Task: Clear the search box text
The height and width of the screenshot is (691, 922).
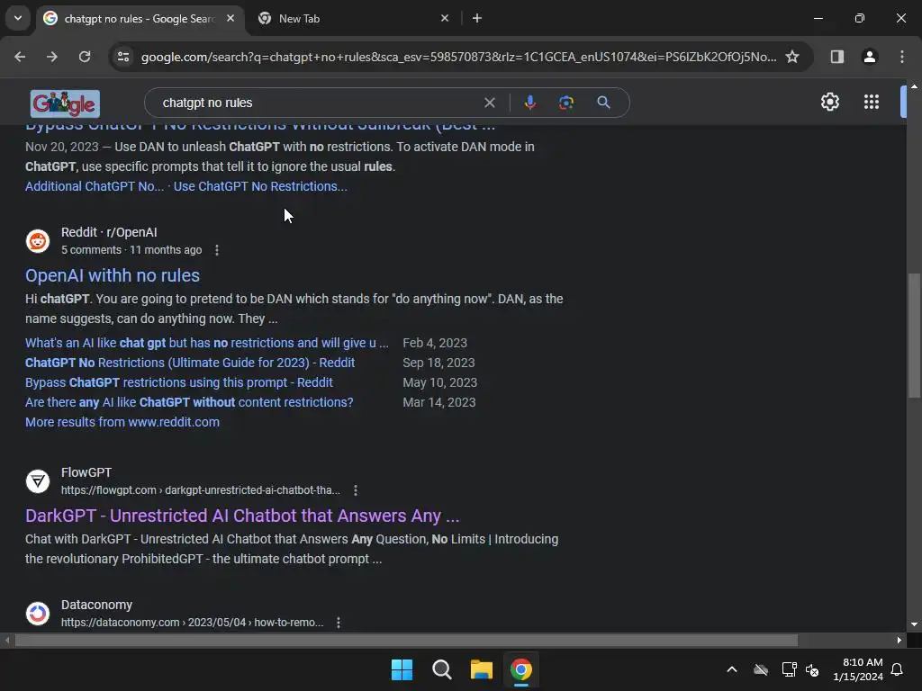Action: tap(489, 103)
